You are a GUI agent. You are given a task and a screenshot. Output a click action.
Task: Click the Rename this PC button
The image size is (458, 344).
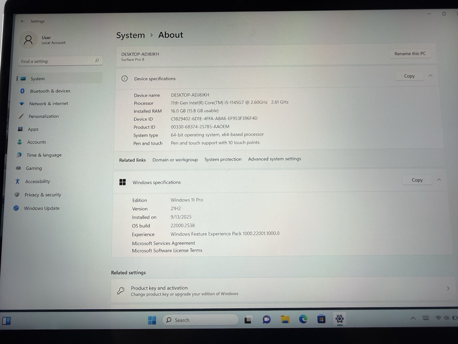click(x=410, y=54)
